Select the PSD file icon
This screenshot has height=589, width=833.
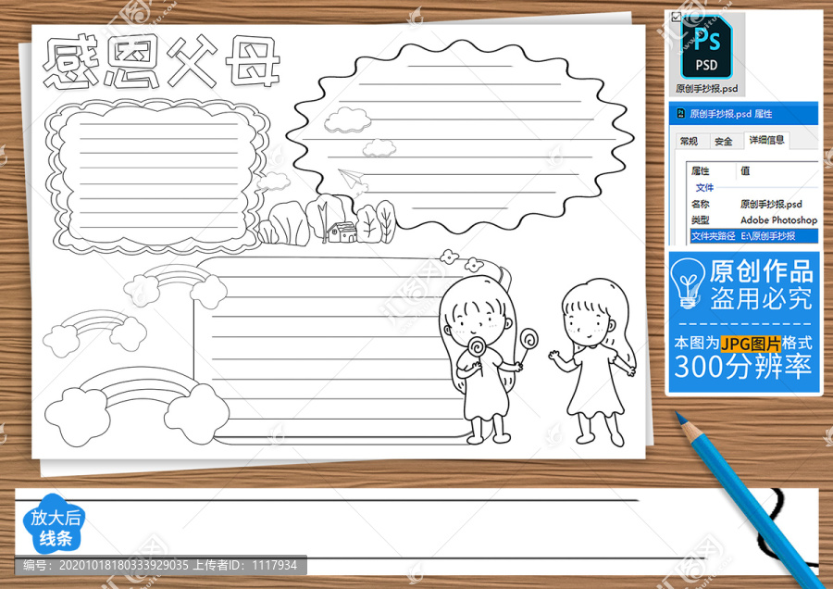(706, 47)
